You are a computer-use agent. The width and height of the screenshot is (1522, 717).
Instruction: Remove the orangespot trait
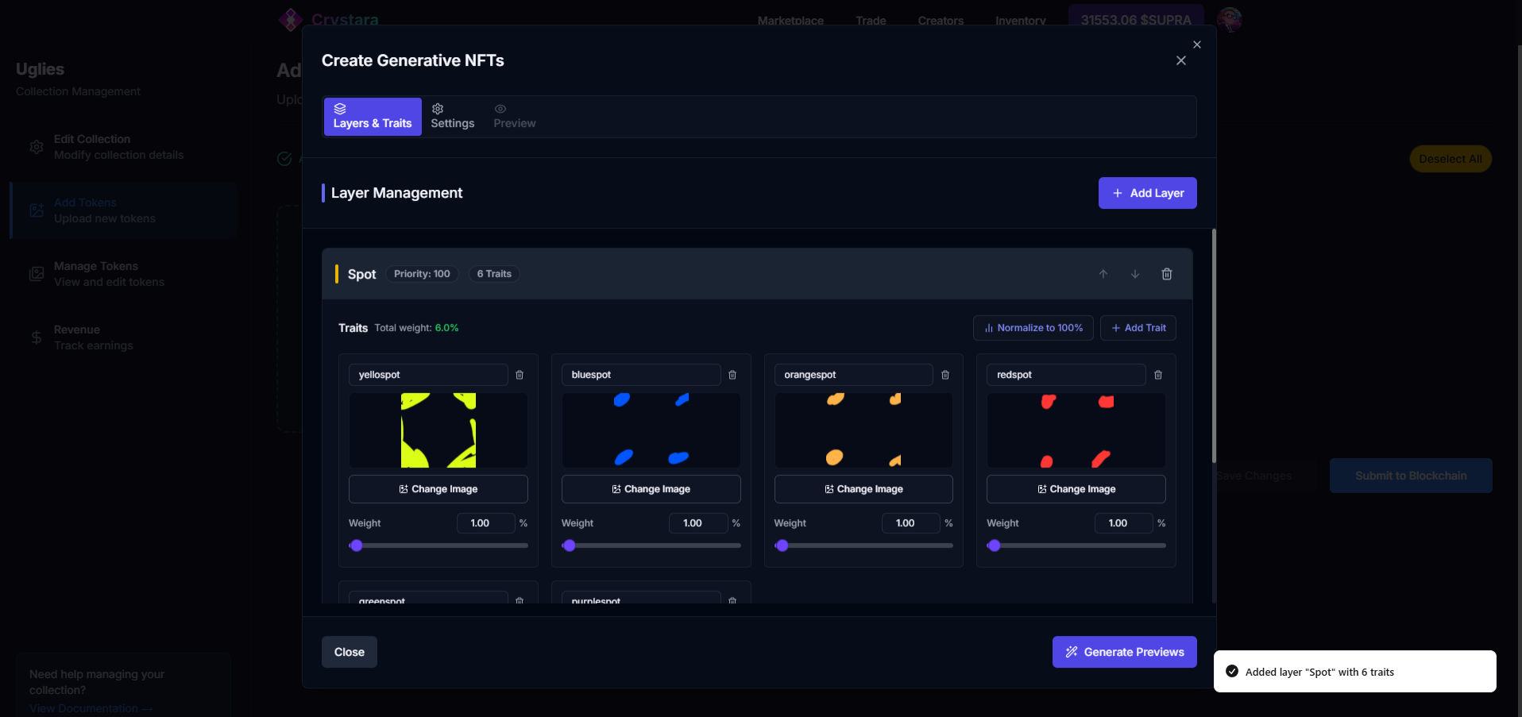[x=945, y=375]
